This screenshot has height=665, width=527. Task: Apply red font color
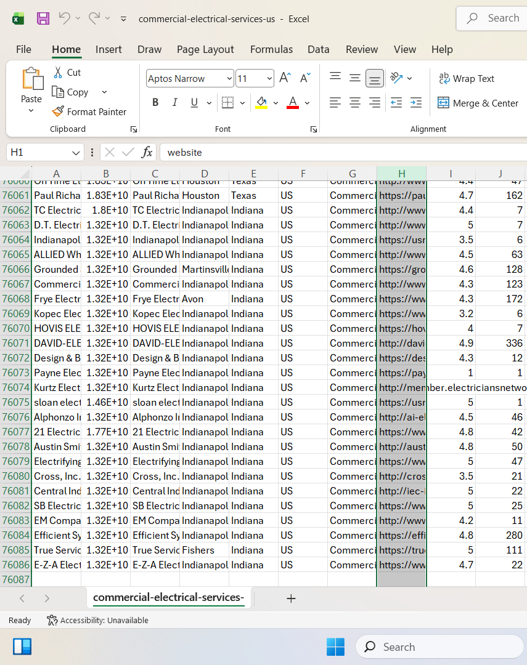tap(293, 102)
